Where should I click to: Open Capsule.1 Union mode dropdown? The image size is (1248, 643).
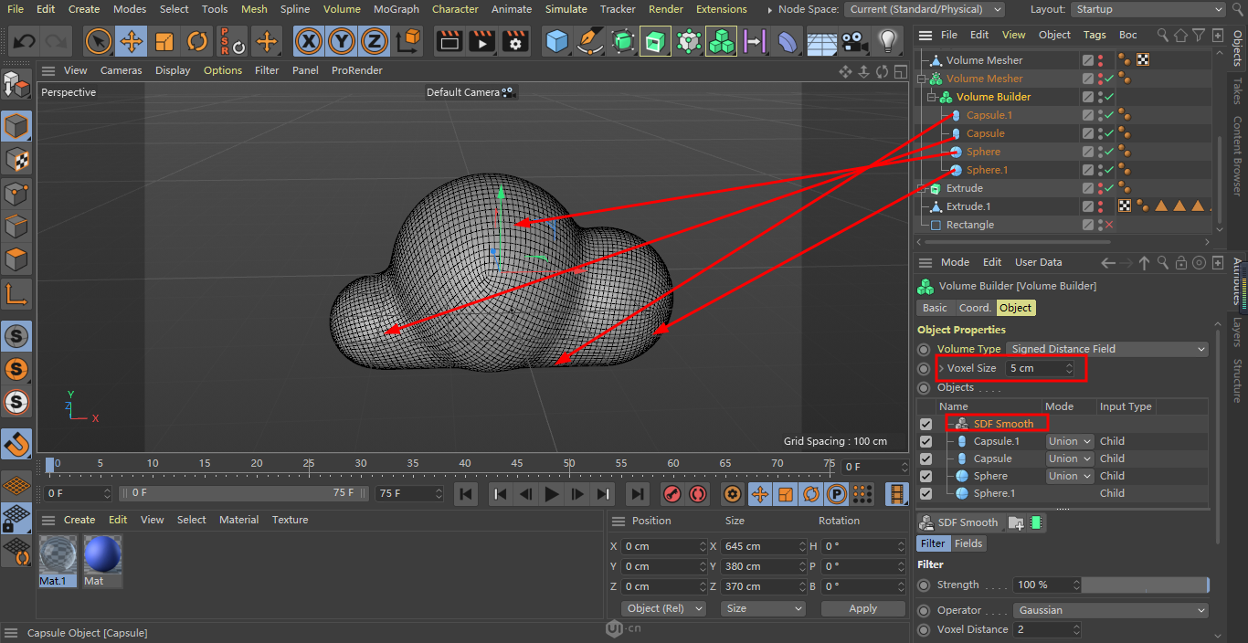[1070, 441]
